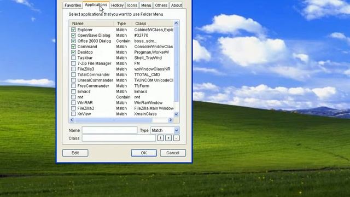Switch to the Menu tab
The image size is (350, 197).
tap(146, 5)
